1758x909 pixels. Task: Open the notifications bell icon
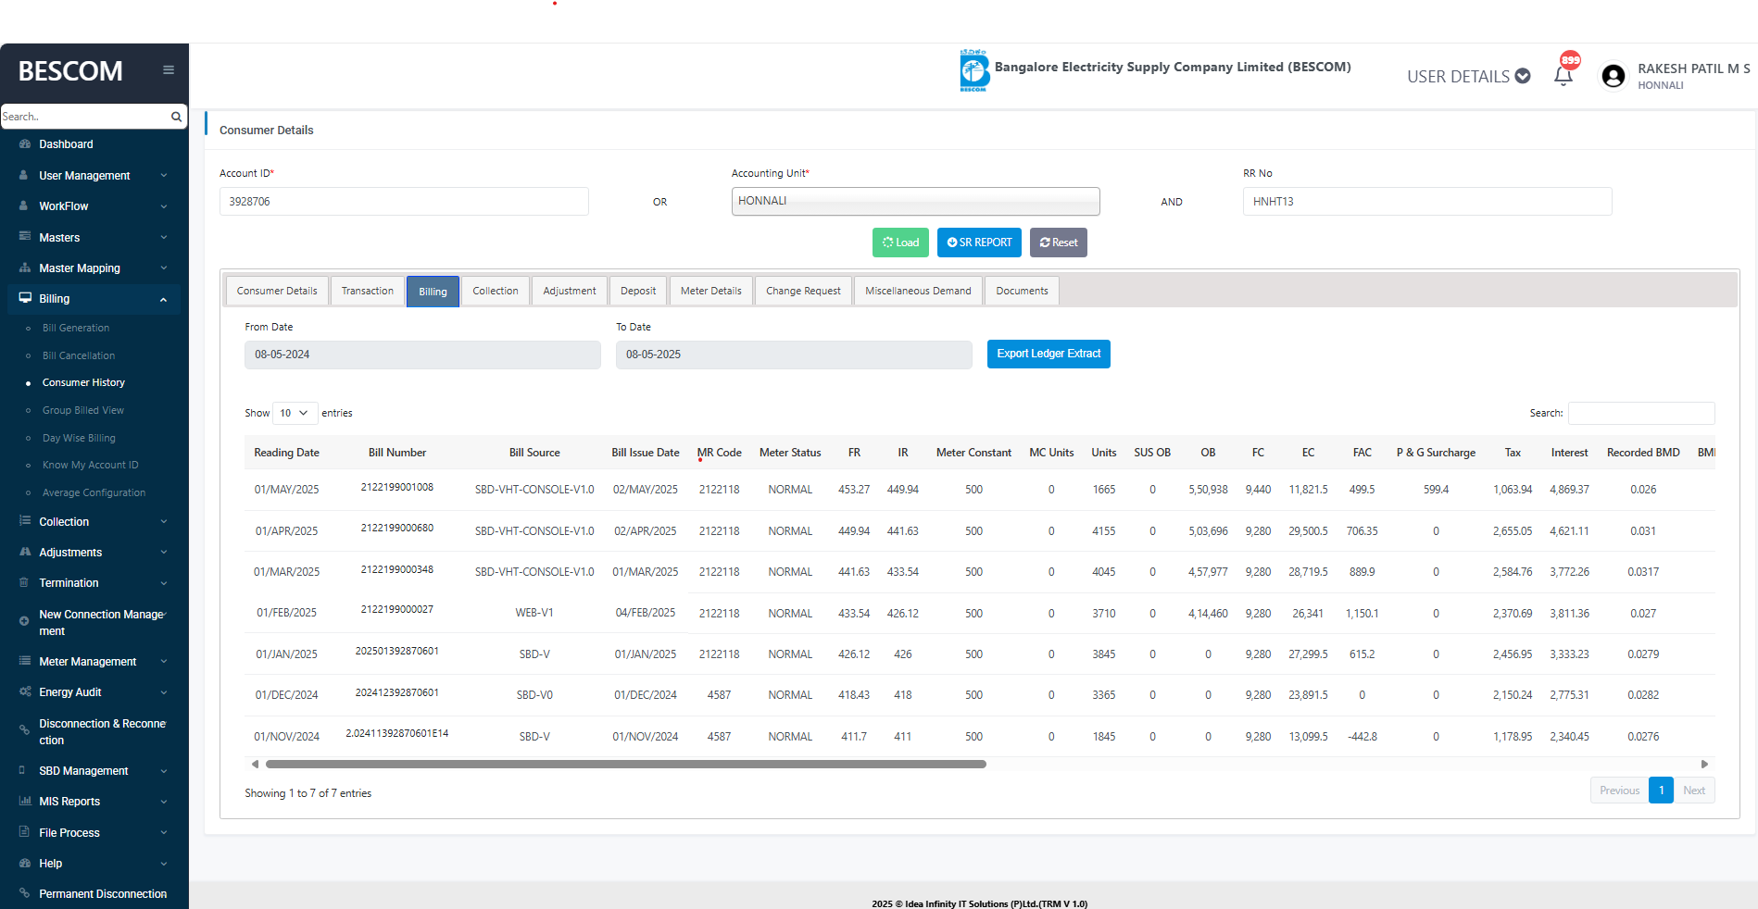[1563, 76]
